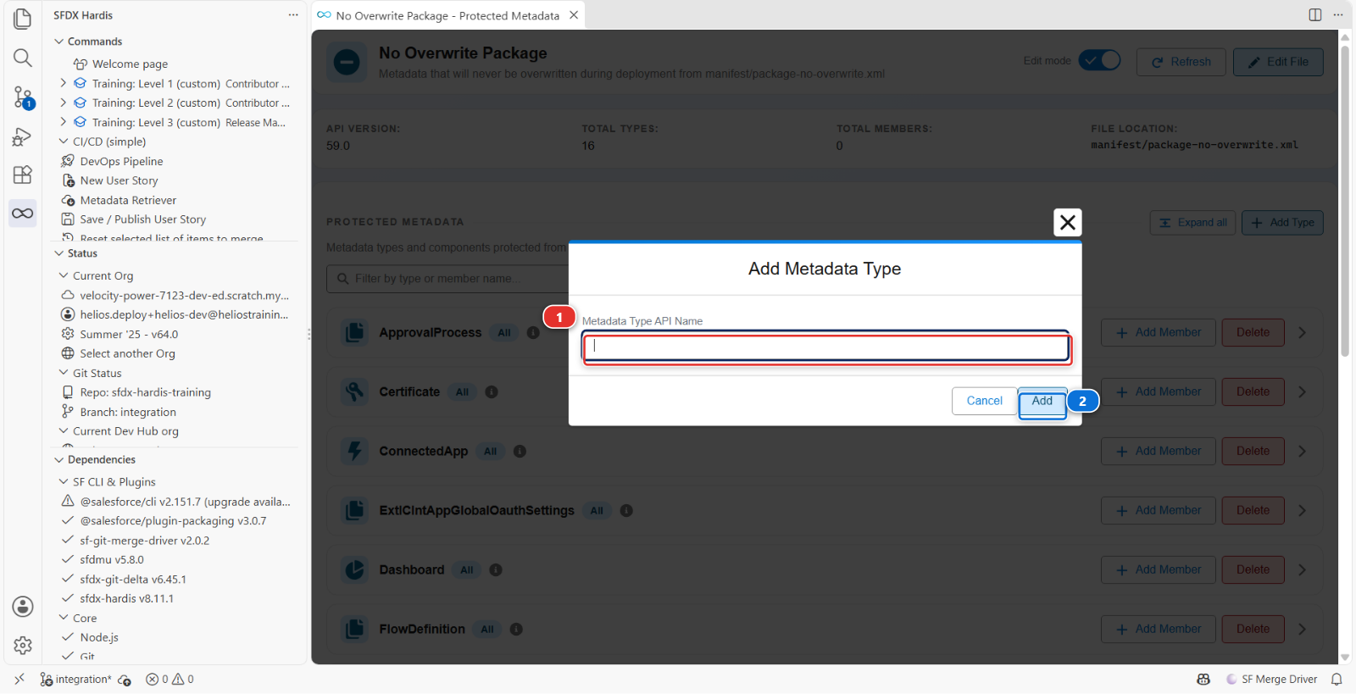
Task: Click filter by type or member field
Action: click(447, 279)
